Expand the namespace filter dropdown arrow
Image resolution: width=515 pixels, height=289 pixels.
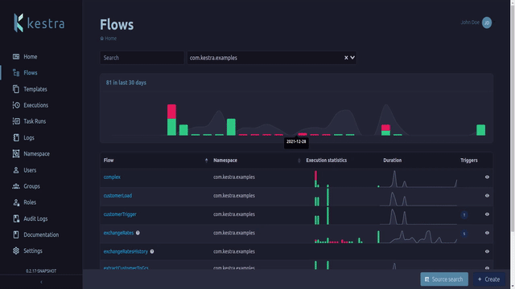click(x=352, y=58)
